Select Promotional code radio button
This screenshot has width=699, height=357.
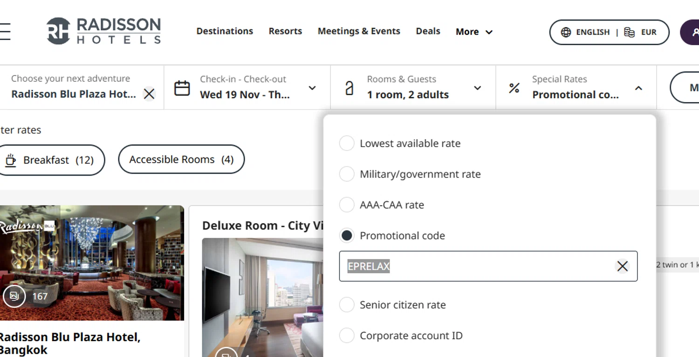tap(347, 236)
